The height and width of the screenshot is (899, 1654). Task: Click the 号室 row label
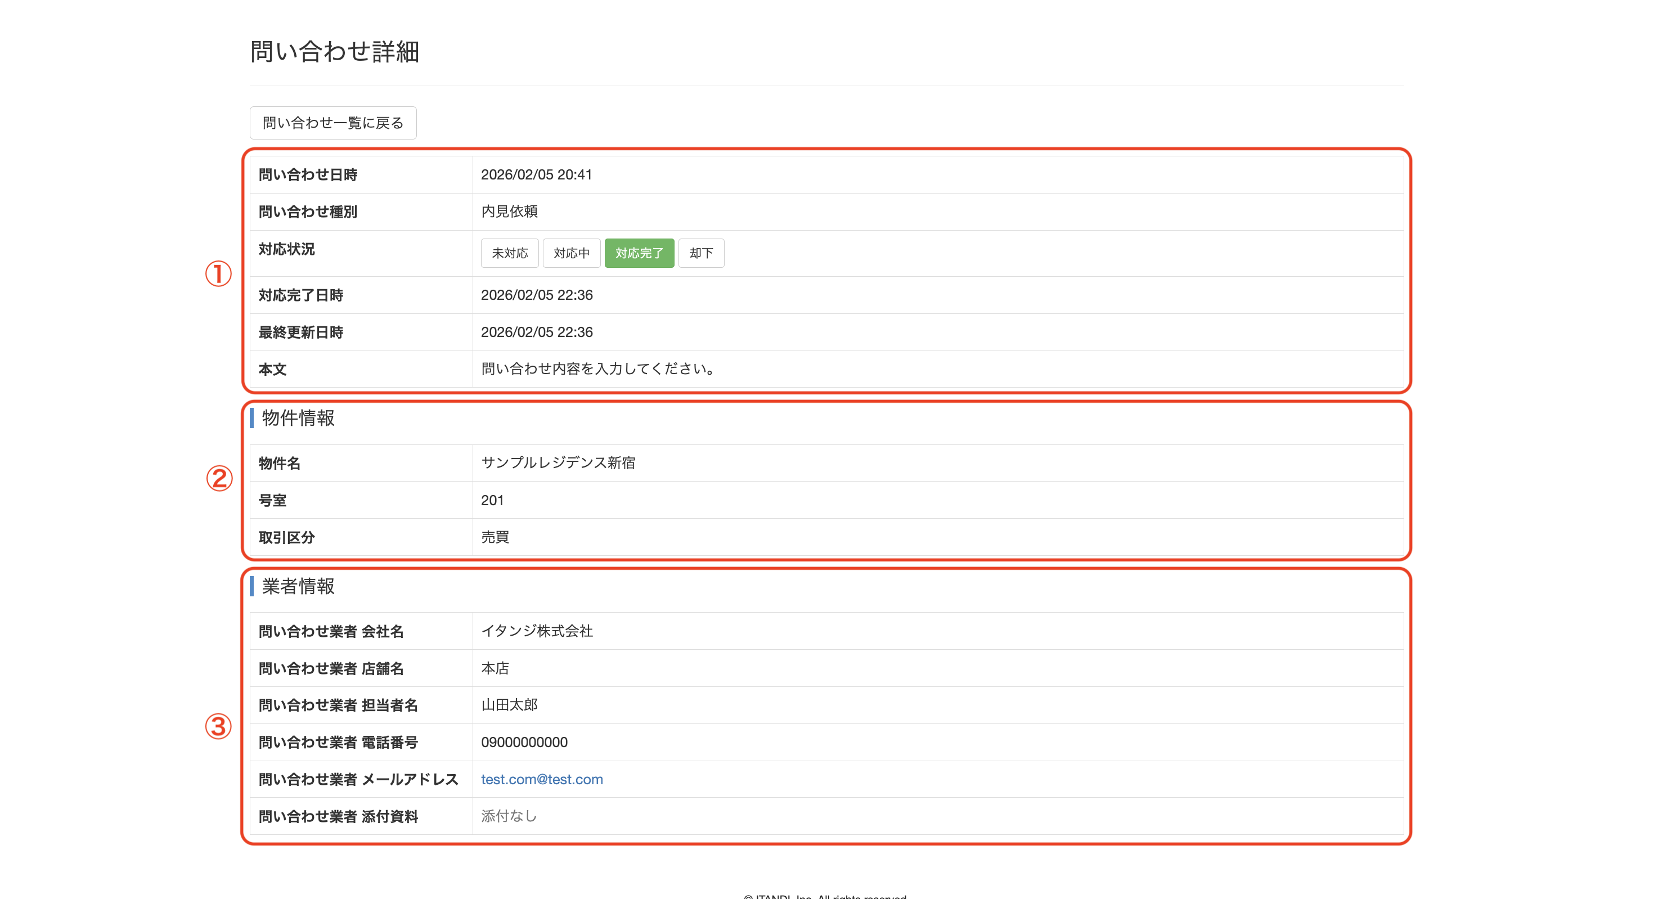[x=272, y=501]
